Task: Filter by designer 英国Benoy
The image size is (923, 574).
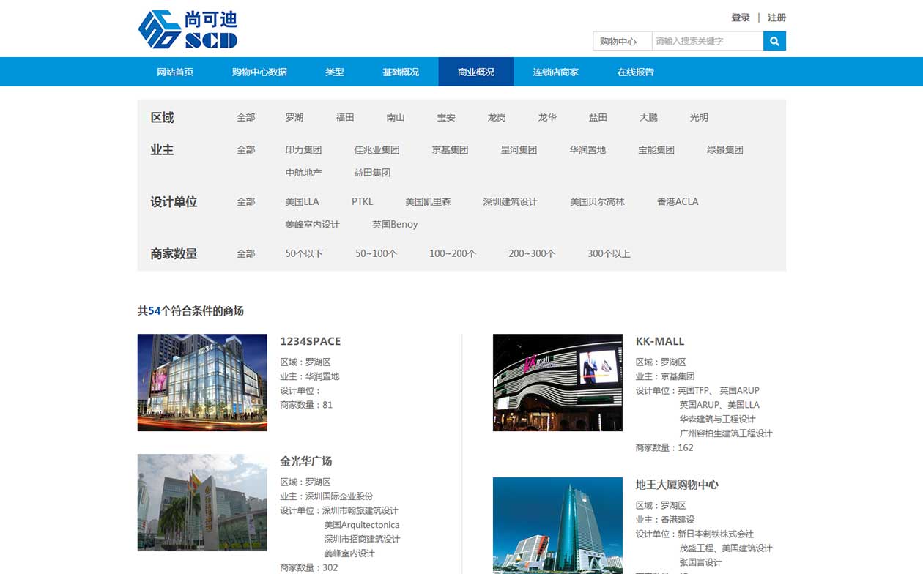Action: (395, 224)
